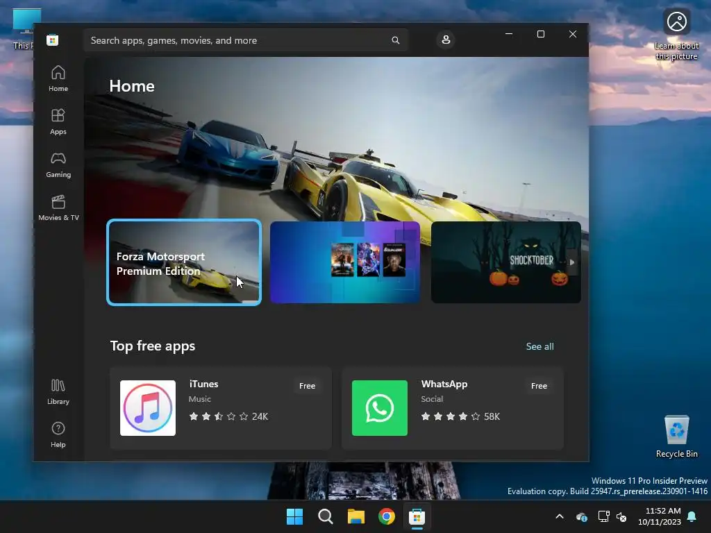This screenshot has height=533, width=711.
Task: Open the Windows Start menu
Action: pos(294,516)
